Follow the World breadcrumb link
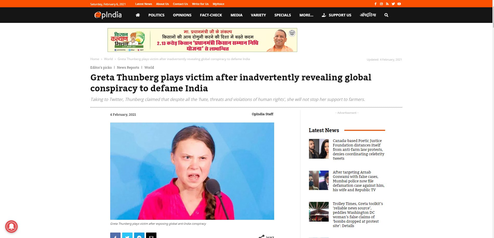The width and height of the screenshot is (494, 238). 108,59
